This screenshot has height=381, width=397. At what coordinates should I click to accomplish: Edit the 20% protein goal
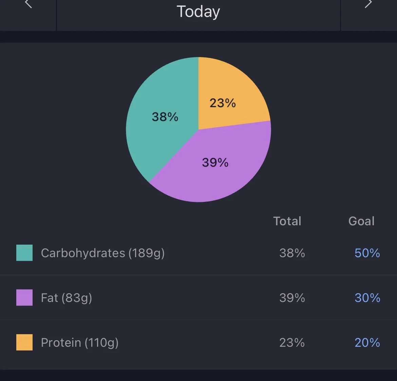tap(367, 343)
